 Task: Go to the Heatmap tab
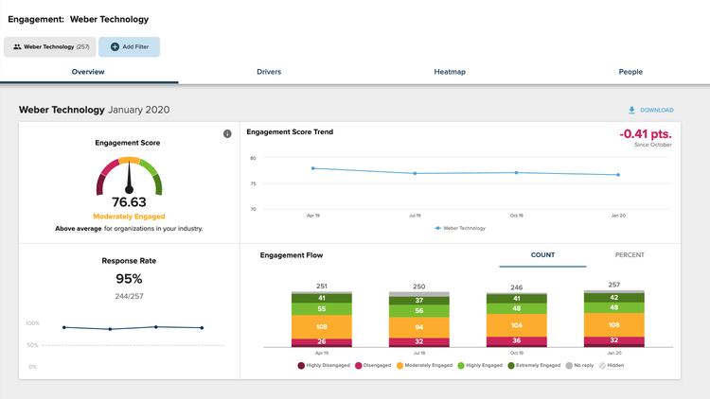450,72
